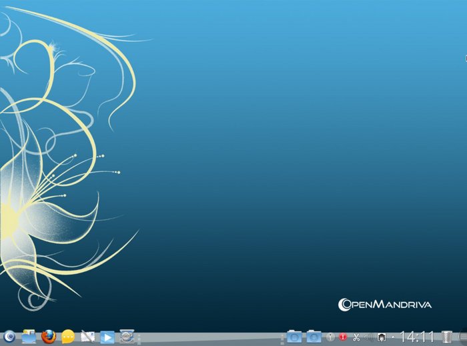Click the red alert exclamation tray icon
The height and width of the screenshot is (346, 467).
click(x=343, y=337)
